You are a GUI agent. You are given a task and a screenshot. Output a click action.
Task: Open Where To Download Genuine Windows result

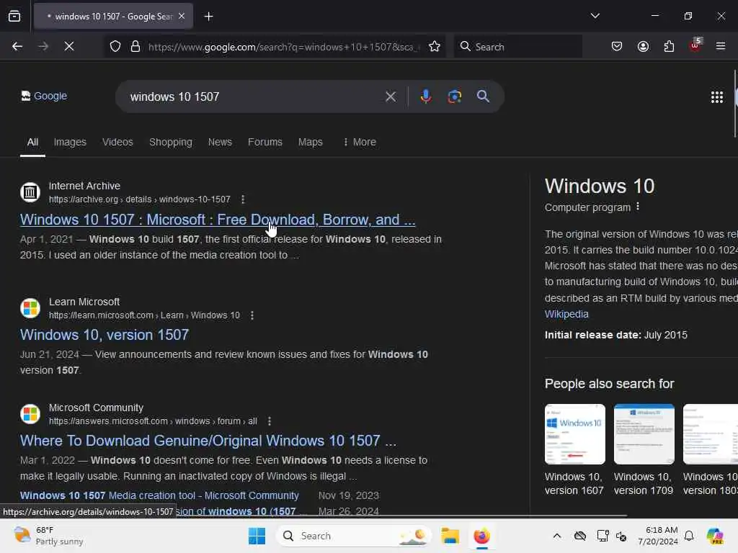[208, 441]
